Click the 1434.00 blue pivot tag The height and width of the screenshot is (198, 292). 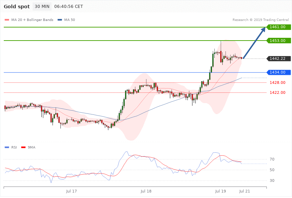279,72
